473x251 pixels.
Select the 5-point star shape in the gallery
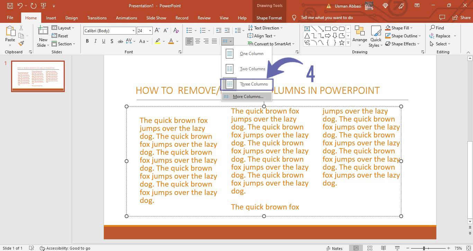tap(341, 43)
